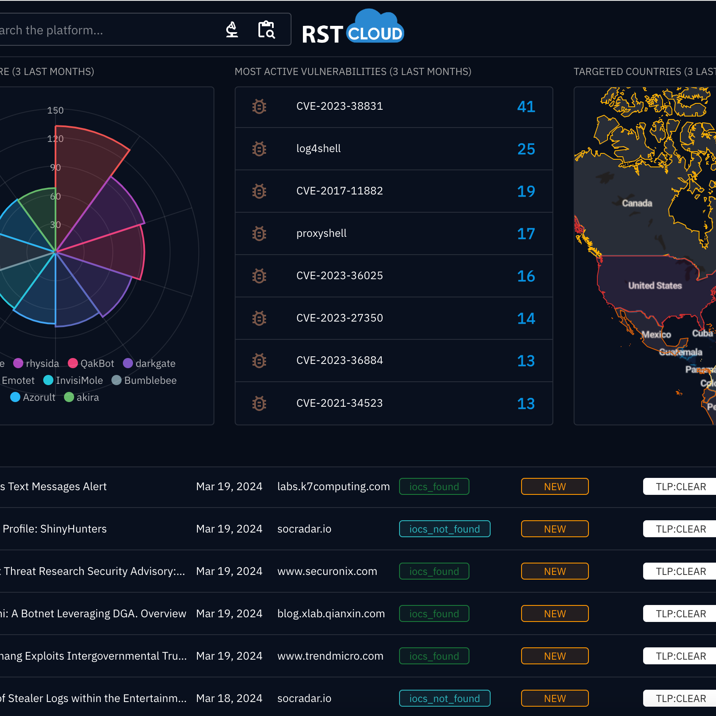Click bug icon next to proxyshell

(259, 233)
